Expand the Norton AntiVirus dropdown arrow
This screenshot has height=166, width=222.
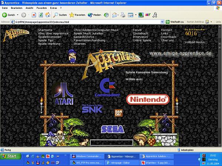[211, 22]
